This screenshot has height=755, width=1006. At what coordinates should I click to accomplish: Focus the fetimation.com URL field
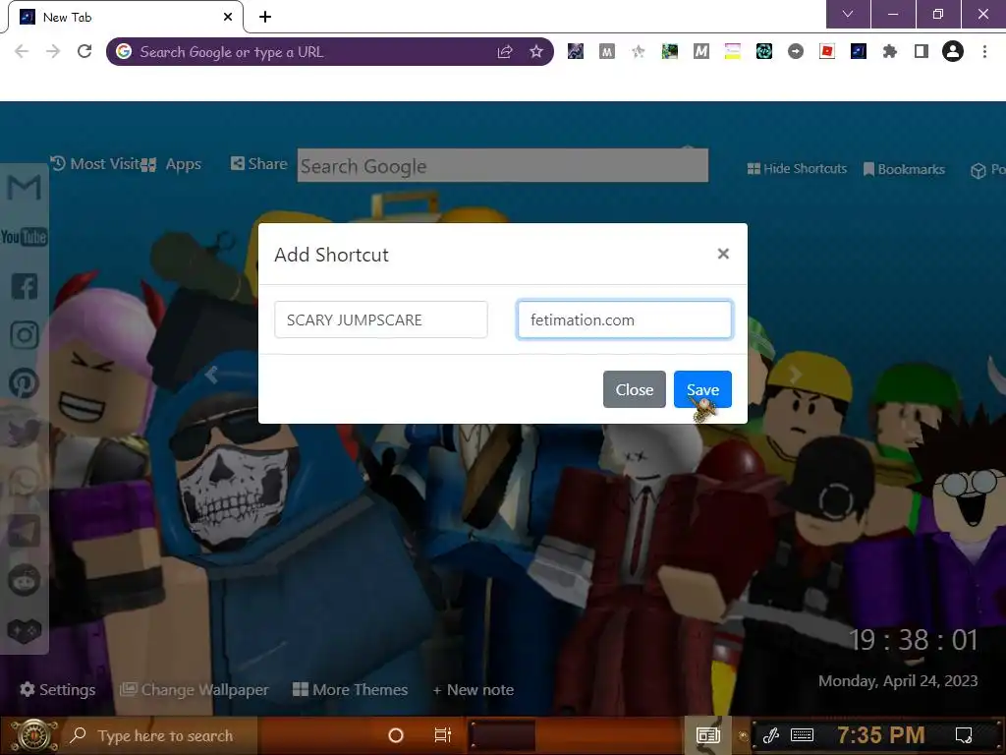pos(624,319)
